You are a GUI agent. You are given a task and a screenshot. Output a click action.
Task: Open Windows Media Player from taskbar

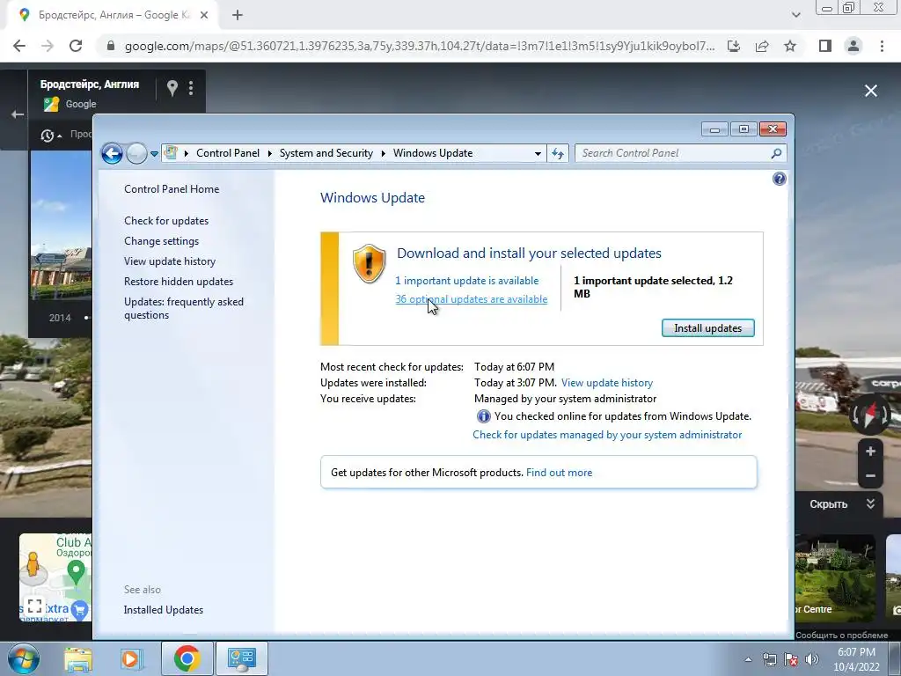point(130,658)
